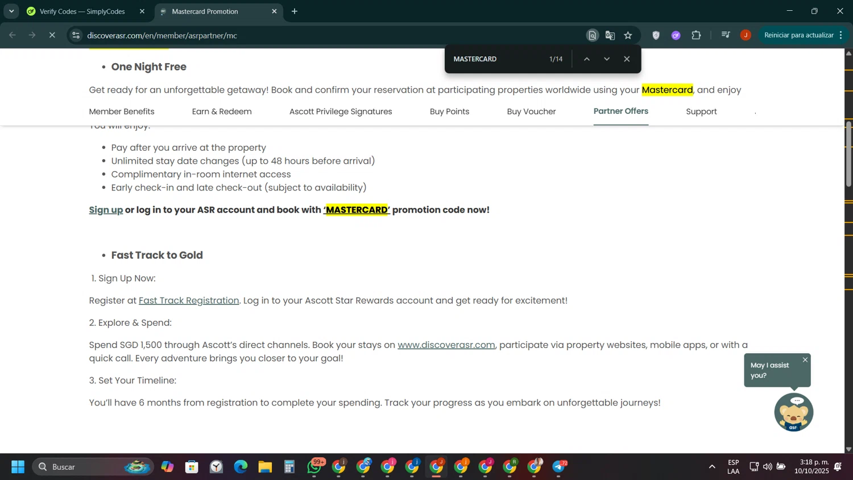853x480 pixels.
Task: Click the Sign up link
Action: (x=106, y=210)
